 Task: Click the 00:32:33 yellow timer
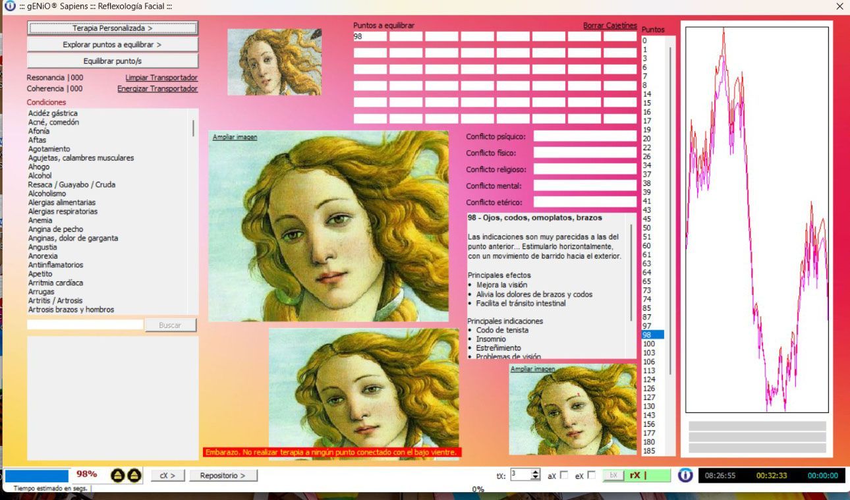pos(772,475)
